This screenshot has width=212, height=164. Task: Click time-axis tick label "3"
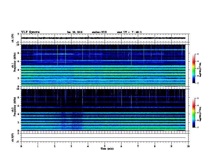(71, 146)
